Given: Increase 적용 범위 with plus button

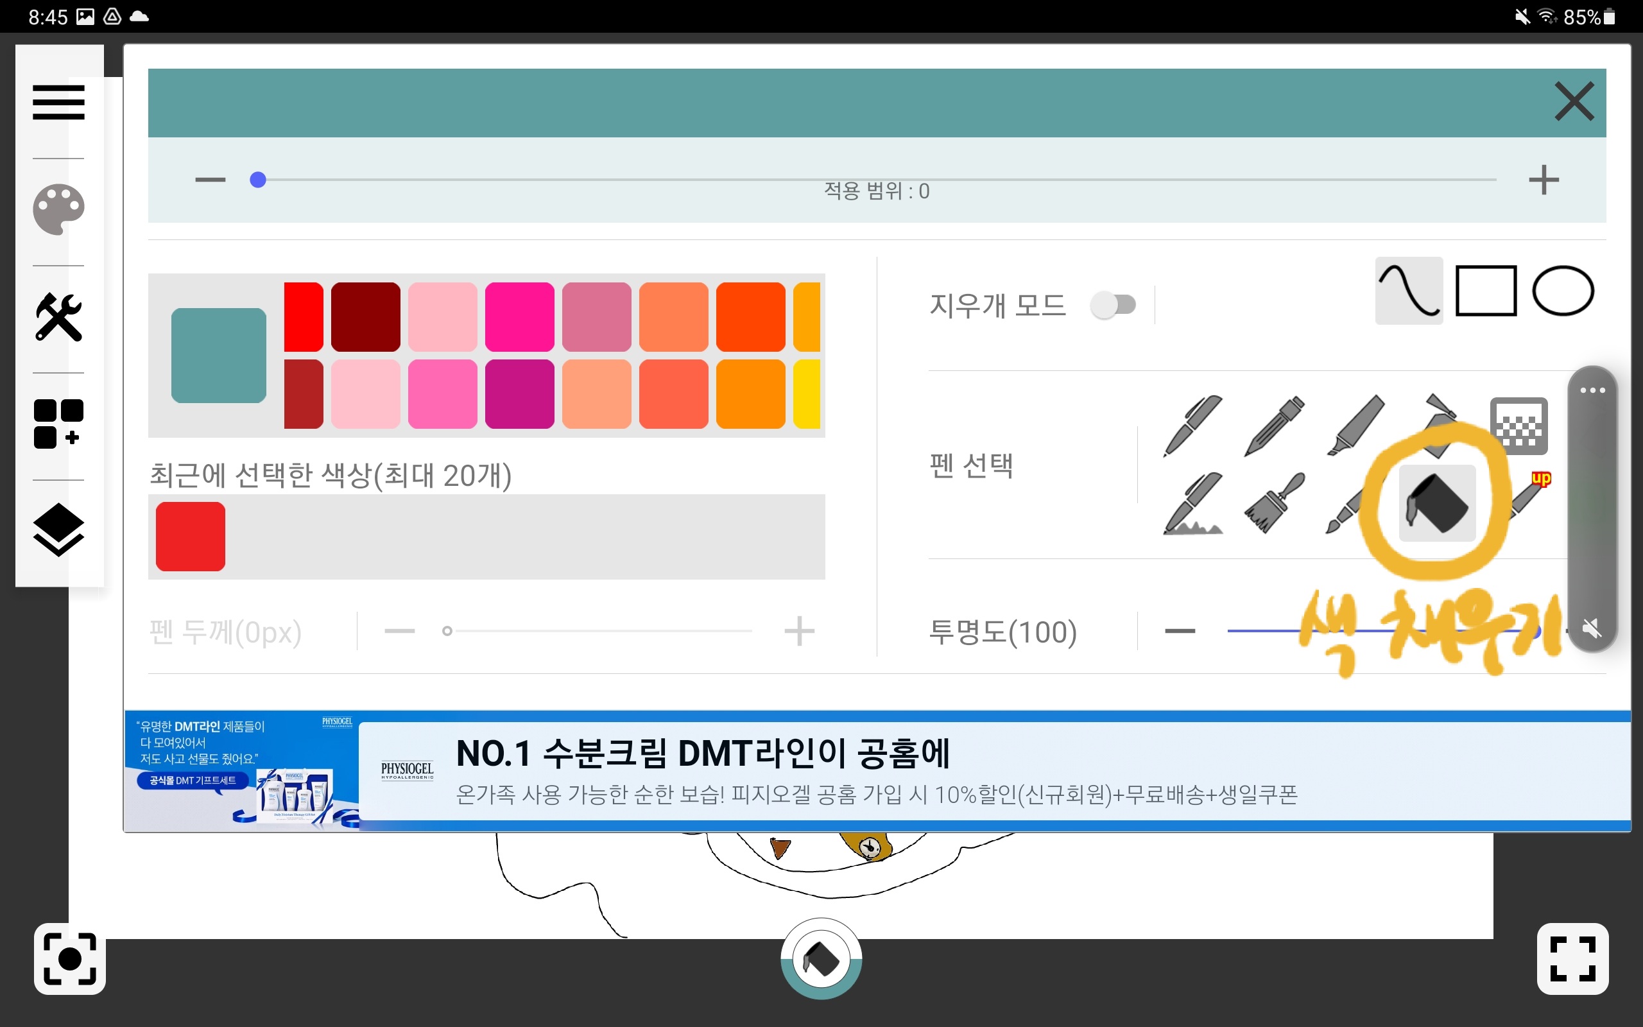Looking at the screenshot, I should pyautogui.click(x=1543, y=180).
